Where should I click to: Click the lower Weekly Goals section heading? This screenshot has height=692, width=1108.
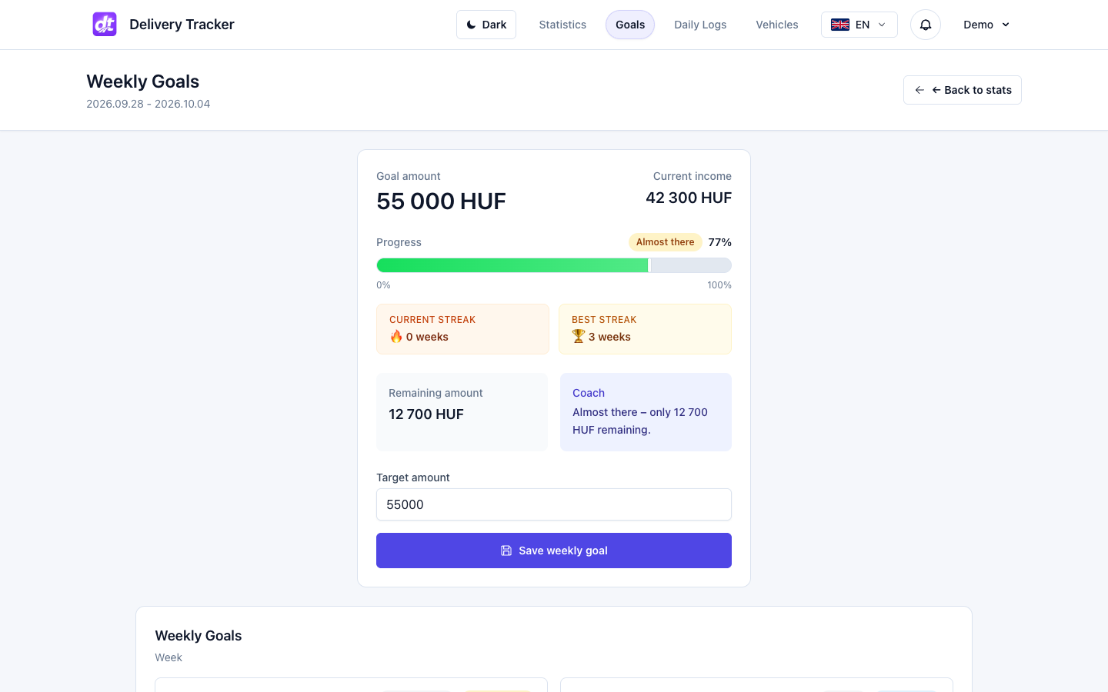pyautogui.click(x=199, y=636)
